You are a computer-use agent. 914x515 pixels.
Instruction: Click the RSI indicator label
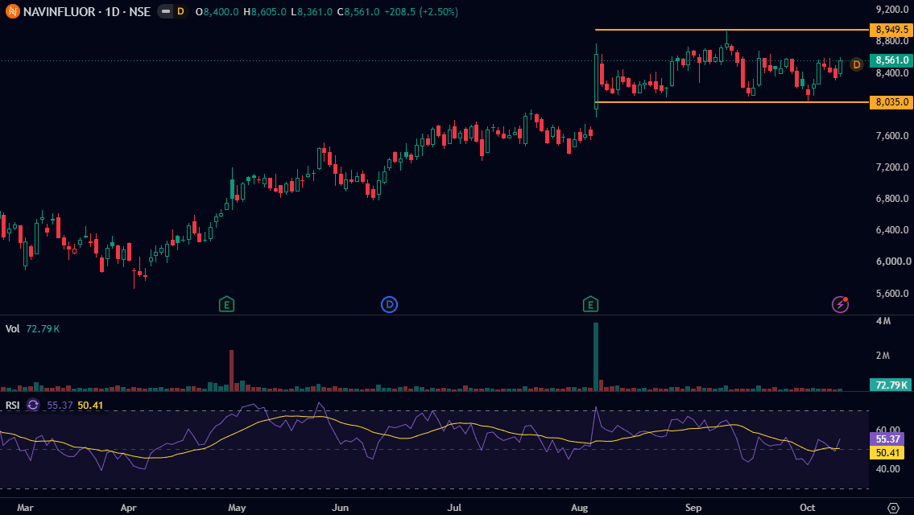coord(12,405)
